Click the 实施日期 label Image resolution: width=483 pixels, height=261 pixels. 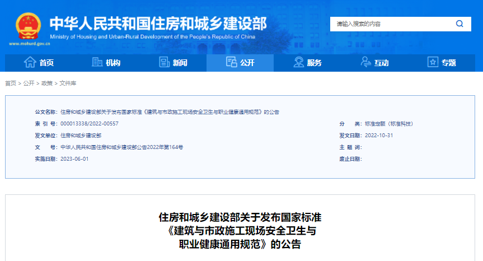pyautogui.click(x=46, y=159)
